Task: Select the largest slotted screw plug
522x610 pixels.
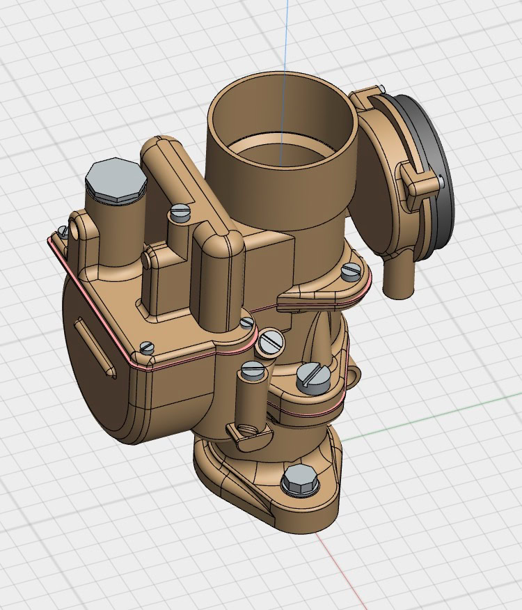Action: coord(310,377)
